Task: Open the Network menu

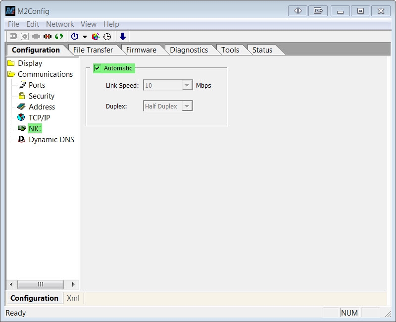Action: click(x=60, y=24)
